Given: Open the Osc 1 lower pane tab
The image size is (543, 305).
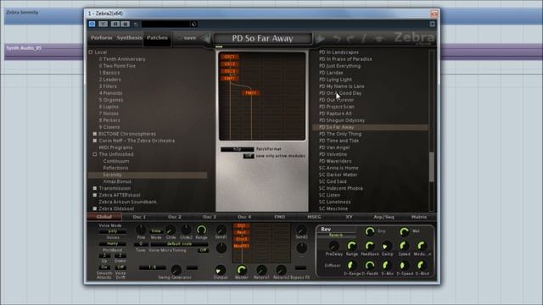Looking at the screenshot, I should 139,217.
